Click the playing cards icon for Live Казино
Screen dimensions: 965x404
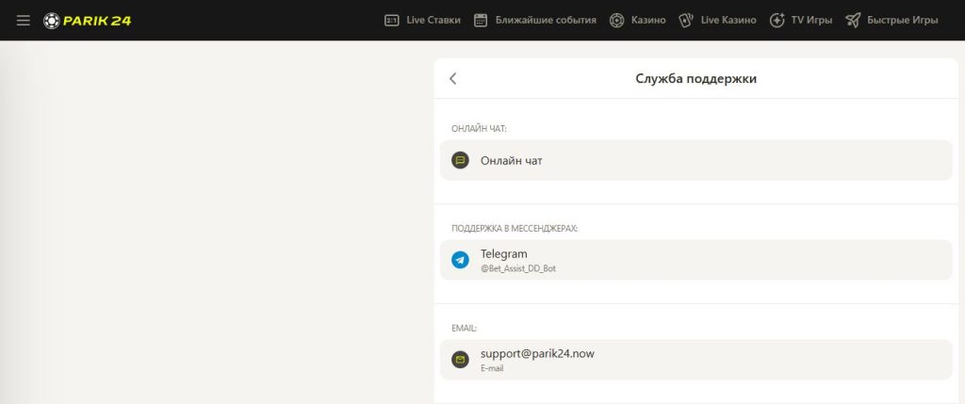[x=686, y=20]
